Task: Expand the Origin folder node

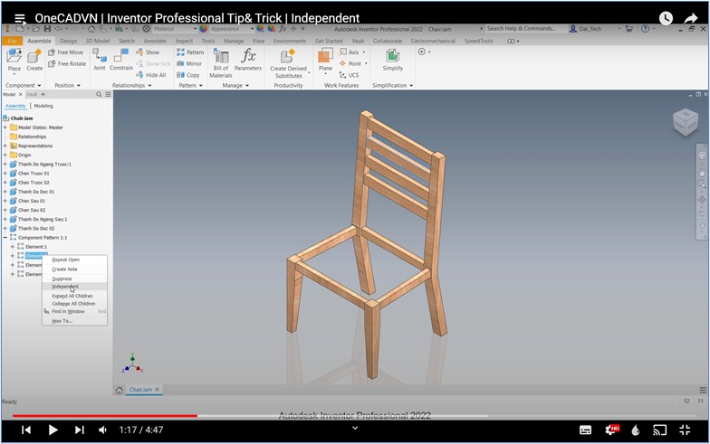Action: click(x=5, y=156)
